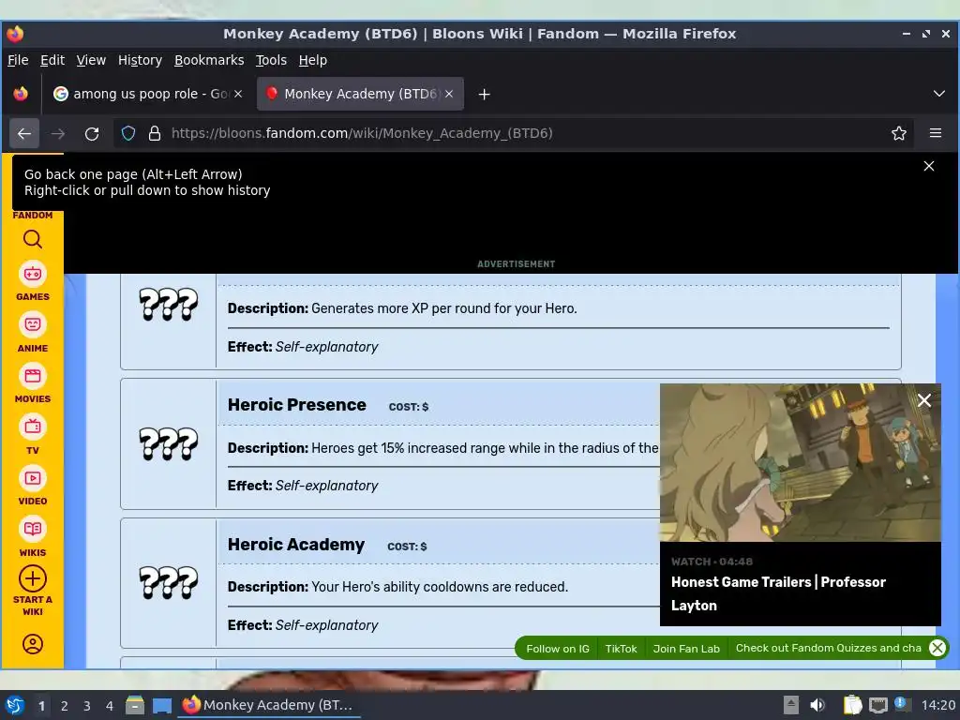The image size is (960, 720).
Task: Open the File menu
Action: [x=18, y=60]
